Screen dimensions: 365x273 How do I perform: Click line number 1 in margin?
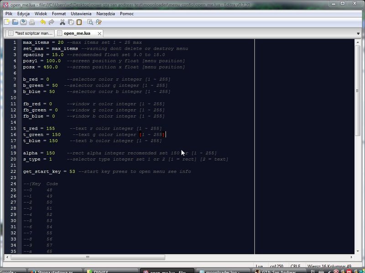coord(15,42)
